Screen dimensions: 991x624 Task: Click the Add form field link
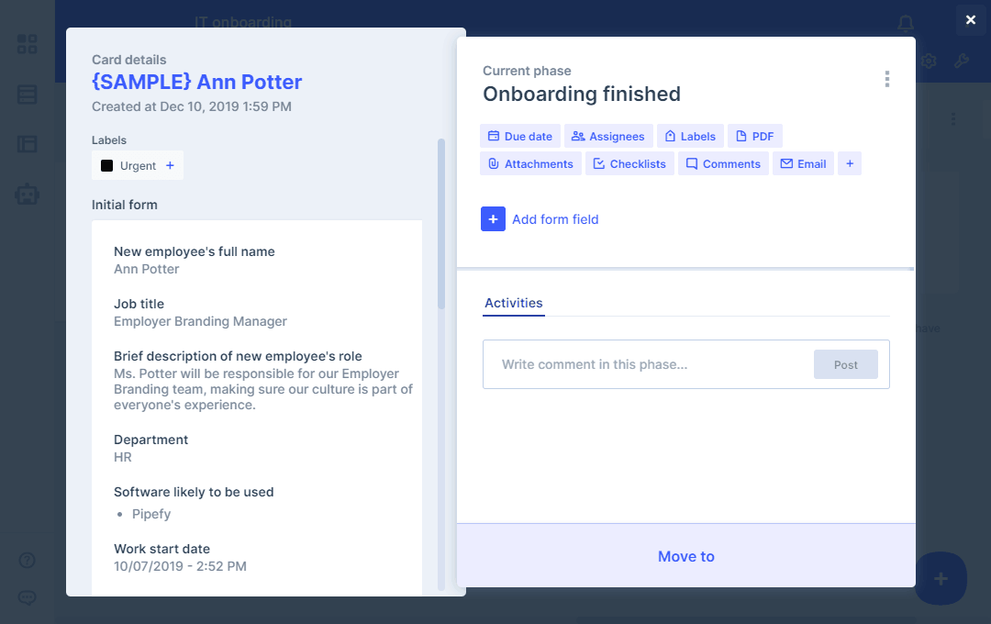pos(555,219)
